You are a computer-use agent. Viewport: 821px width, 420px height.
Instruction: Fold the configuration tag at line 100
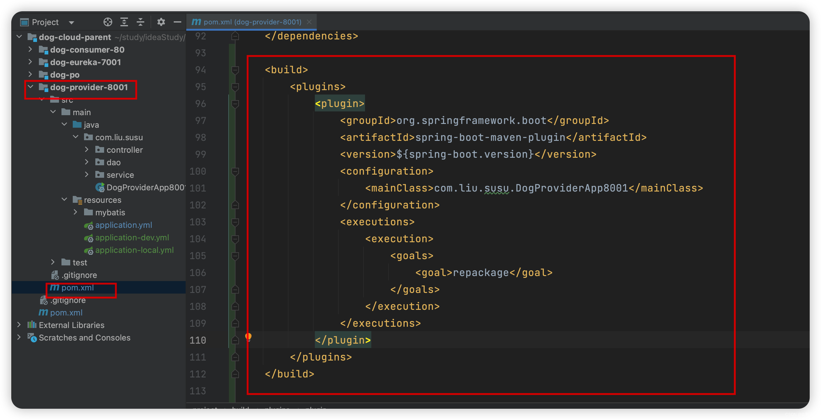click(x=235, y=171)
